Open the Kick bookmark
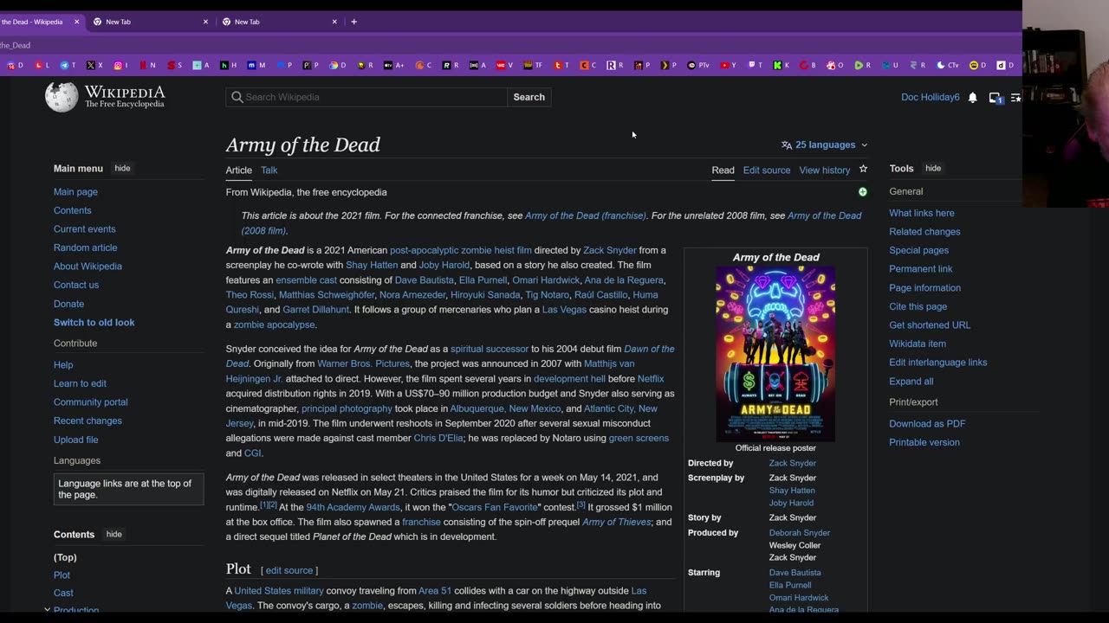 point(782,65)
